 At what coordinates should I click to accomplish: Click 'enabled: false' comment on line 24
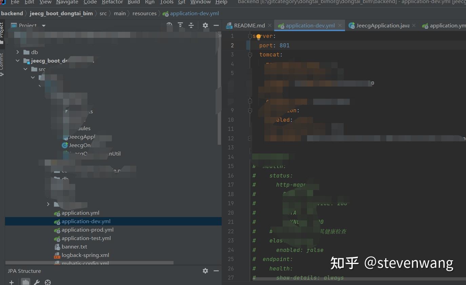click(x=300, y=250)
